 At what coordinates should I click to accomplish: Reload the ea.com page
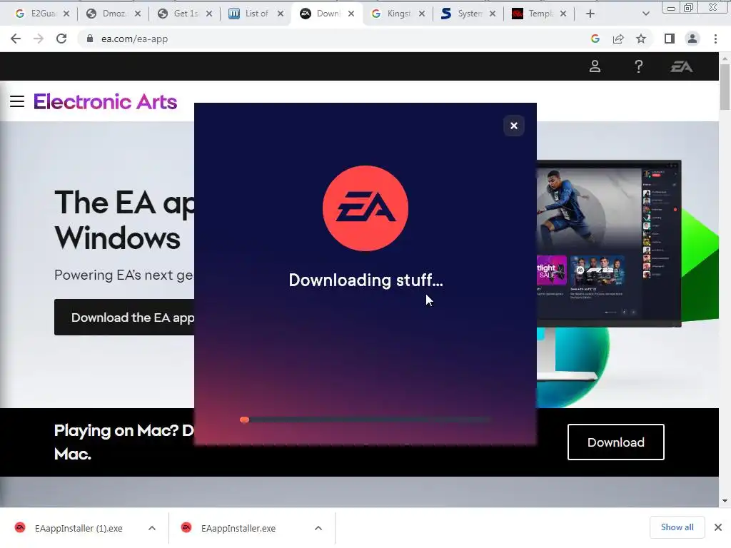tap(61, 39)
